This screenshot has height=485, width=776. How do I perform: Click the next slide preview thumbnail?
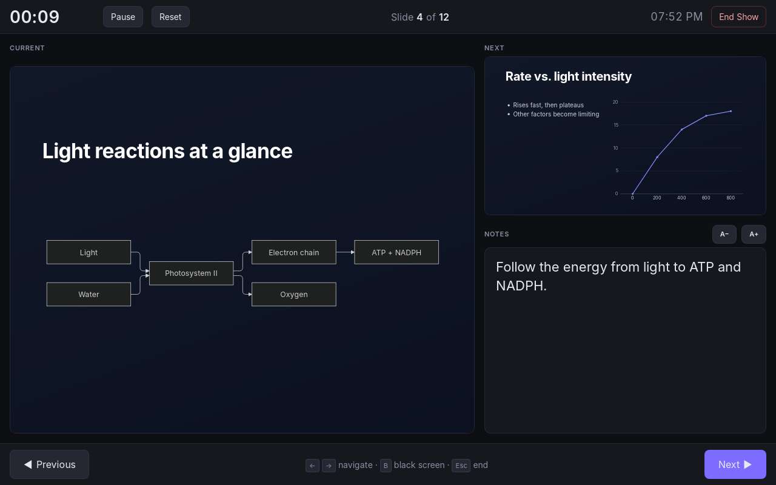[625, 136]
